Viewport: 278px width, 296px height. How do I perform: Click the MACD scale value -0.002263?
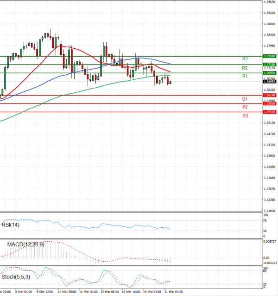[x=270, y=263]
